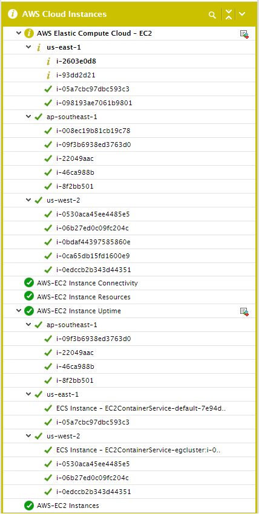Click the collapse-all arrows icon in the header
The image size is (259, 514).
click(229, 15)
